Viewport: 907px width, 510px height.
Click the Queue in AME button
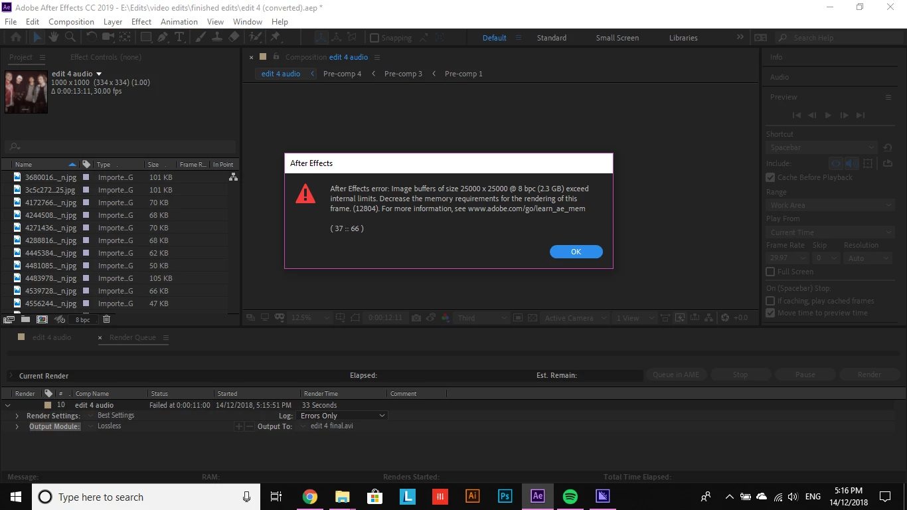(x=676, y=375)
